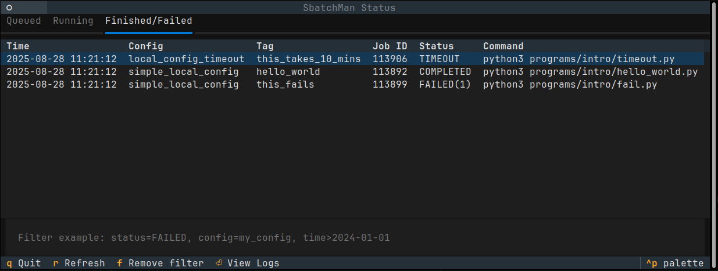Click the time cell of the hello_world row

[x=62, y=72]
